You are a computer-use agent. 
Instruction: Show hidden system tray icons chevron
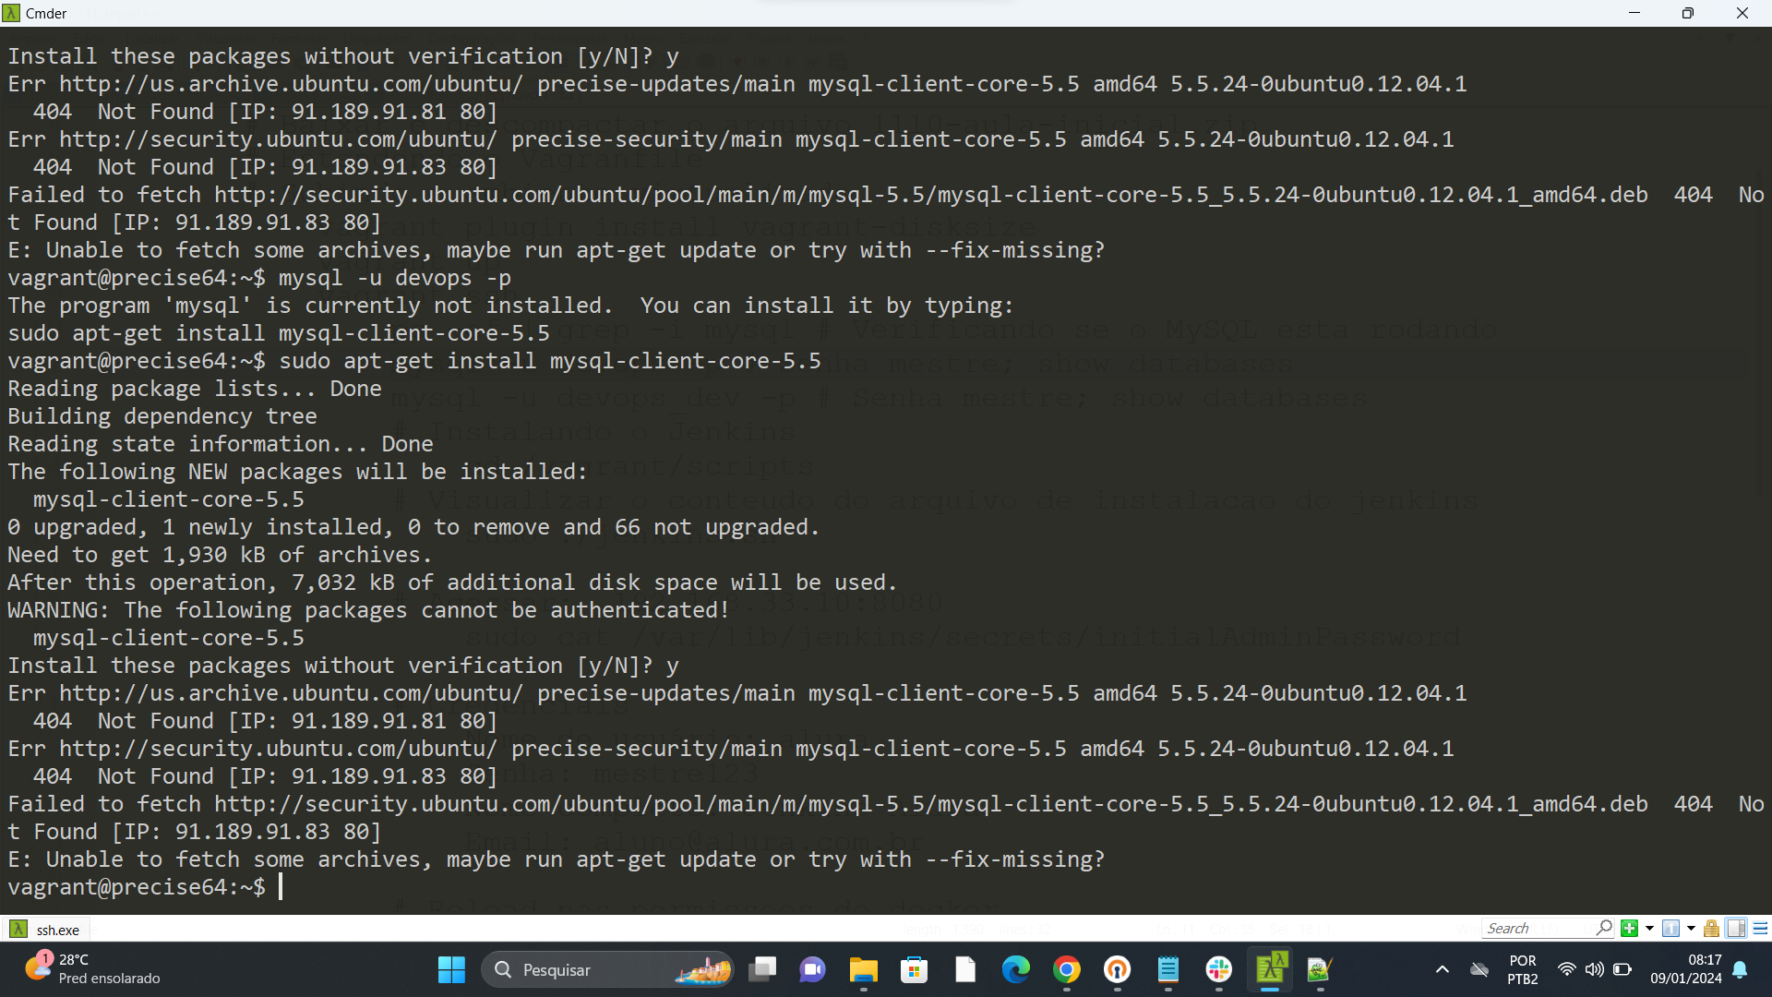pyautogui.click(x=1442, y=970)
